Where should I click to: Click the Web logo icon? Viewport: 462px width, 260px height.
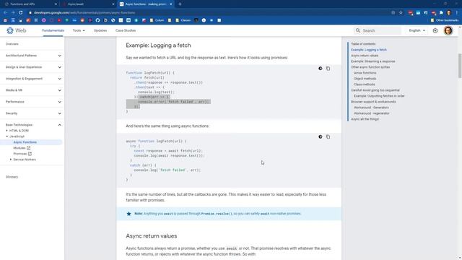[x=10, y=30]
